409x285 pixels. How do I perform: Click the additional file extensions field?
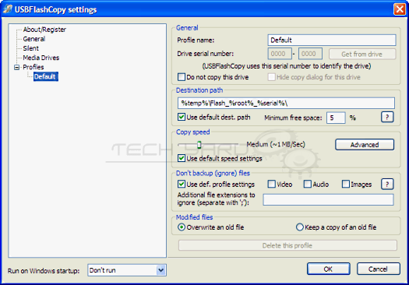[329, 200]
